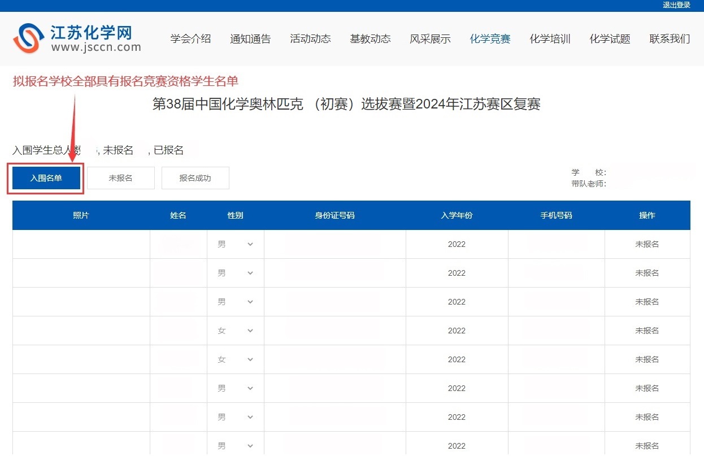The height and width of the screenshot is (456, 704).
Task: Click the 退出登录 logout link
Action: point(676,5)
